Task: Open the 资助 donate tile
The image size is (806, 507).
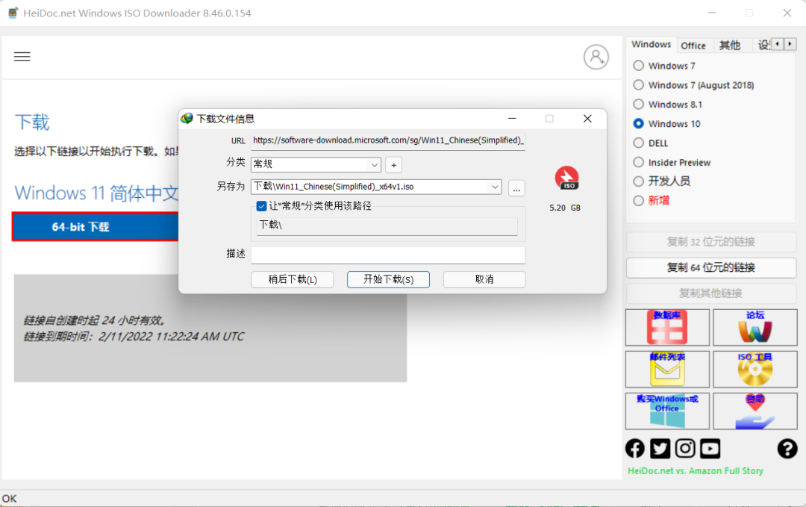Action: click(755, 411)
